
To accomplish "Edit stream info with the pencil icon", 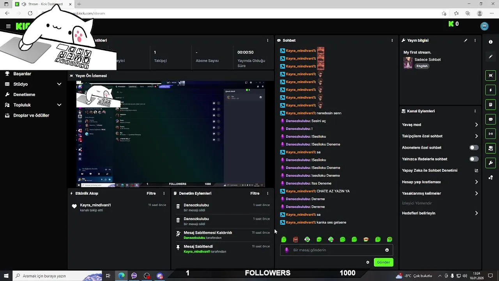I will [465, 40].
